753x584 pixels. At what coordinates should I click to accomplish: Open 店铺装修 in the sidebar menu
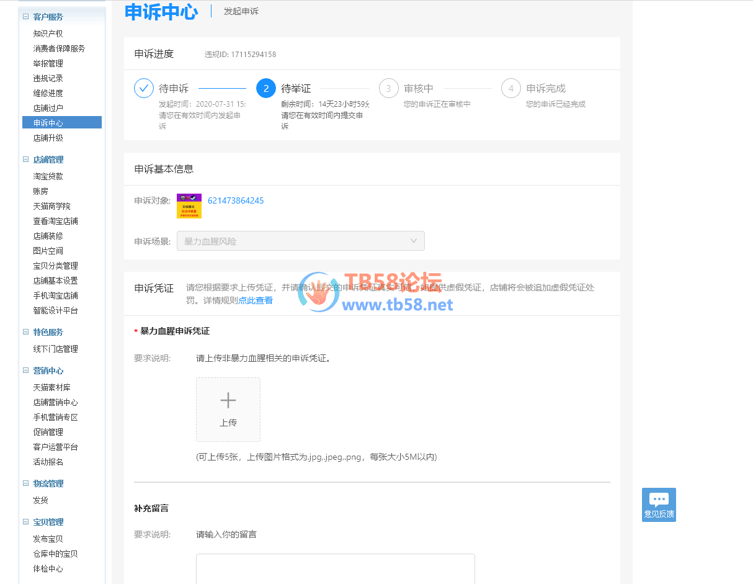coord(48,236)
